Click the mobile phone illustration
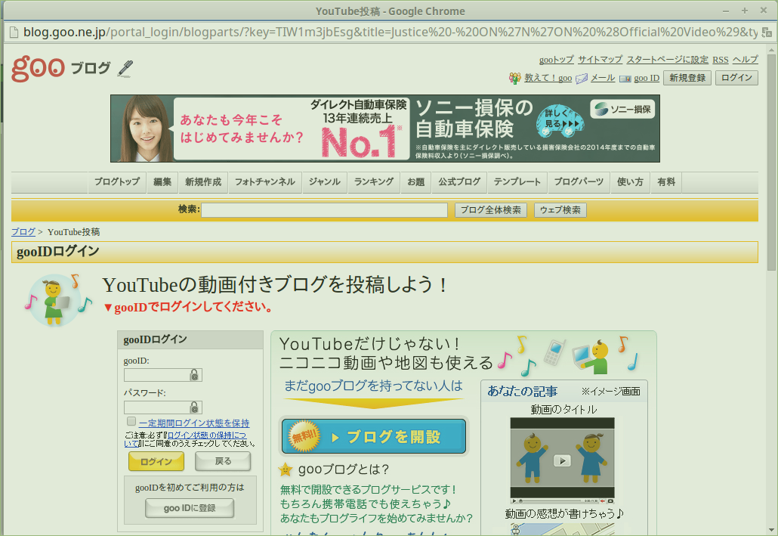Viewport: 778px width, 536px height. tap(554, 352)
